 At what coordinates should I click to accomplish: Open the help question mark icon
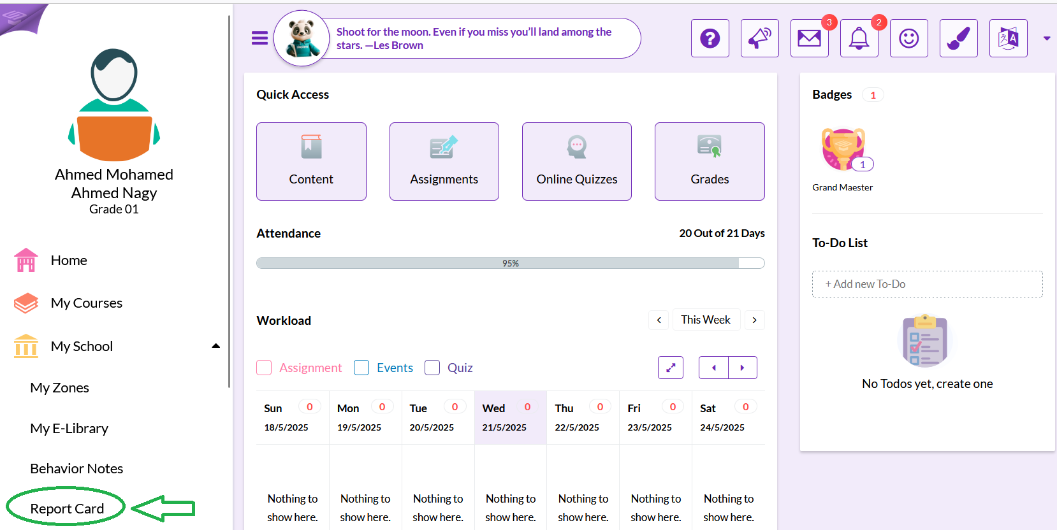pos(710,38)
